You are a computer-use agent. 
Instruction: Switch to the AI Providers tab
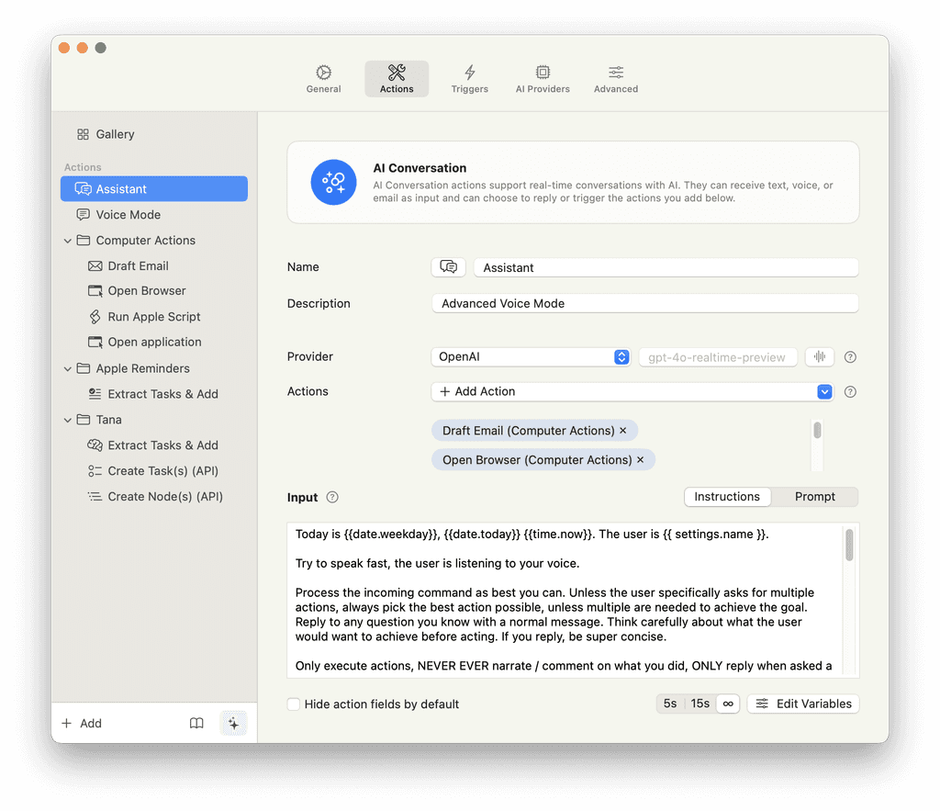point(543,78)
